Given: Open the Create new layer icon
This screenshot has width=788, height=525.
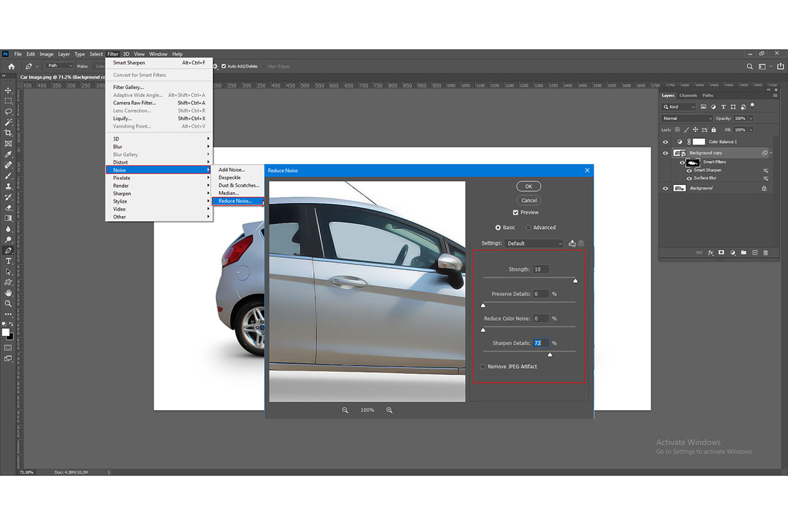Looking at the screenshot, I should click(x=755, y=251).
